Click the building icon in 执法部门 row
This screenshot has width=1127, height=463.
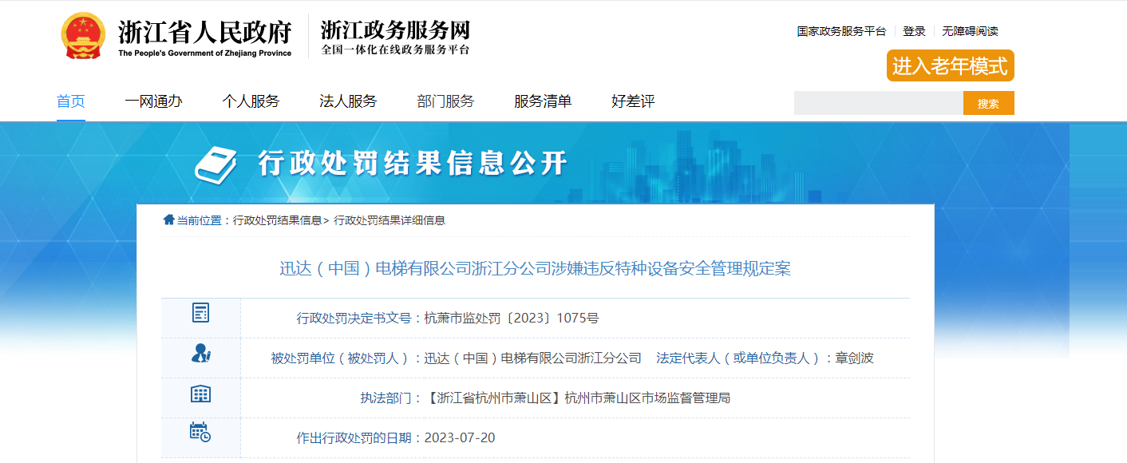pos(200,393)
